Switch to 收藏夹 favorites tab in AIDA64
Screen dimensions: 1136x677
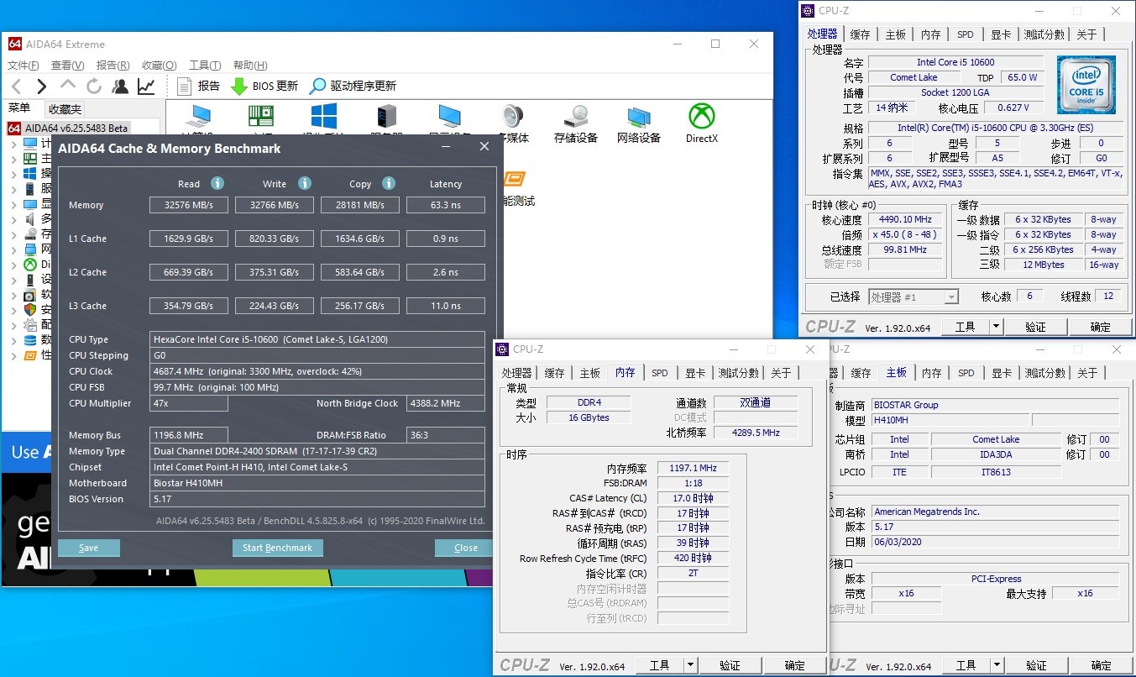[x=65, y=109]
